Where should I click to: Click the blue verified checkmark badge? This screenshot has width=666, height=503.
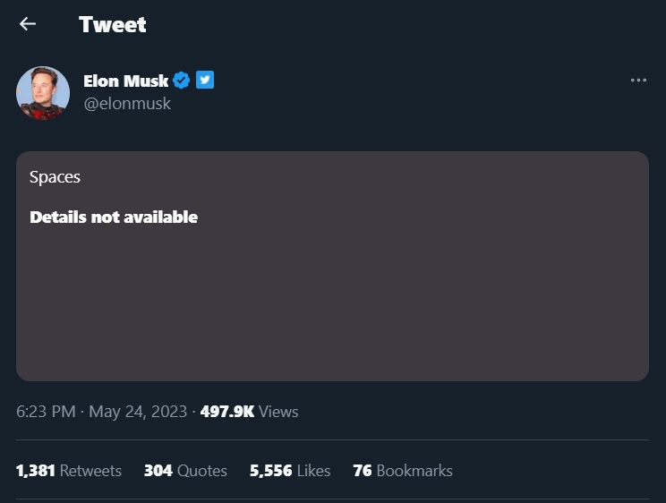(182, 80)
